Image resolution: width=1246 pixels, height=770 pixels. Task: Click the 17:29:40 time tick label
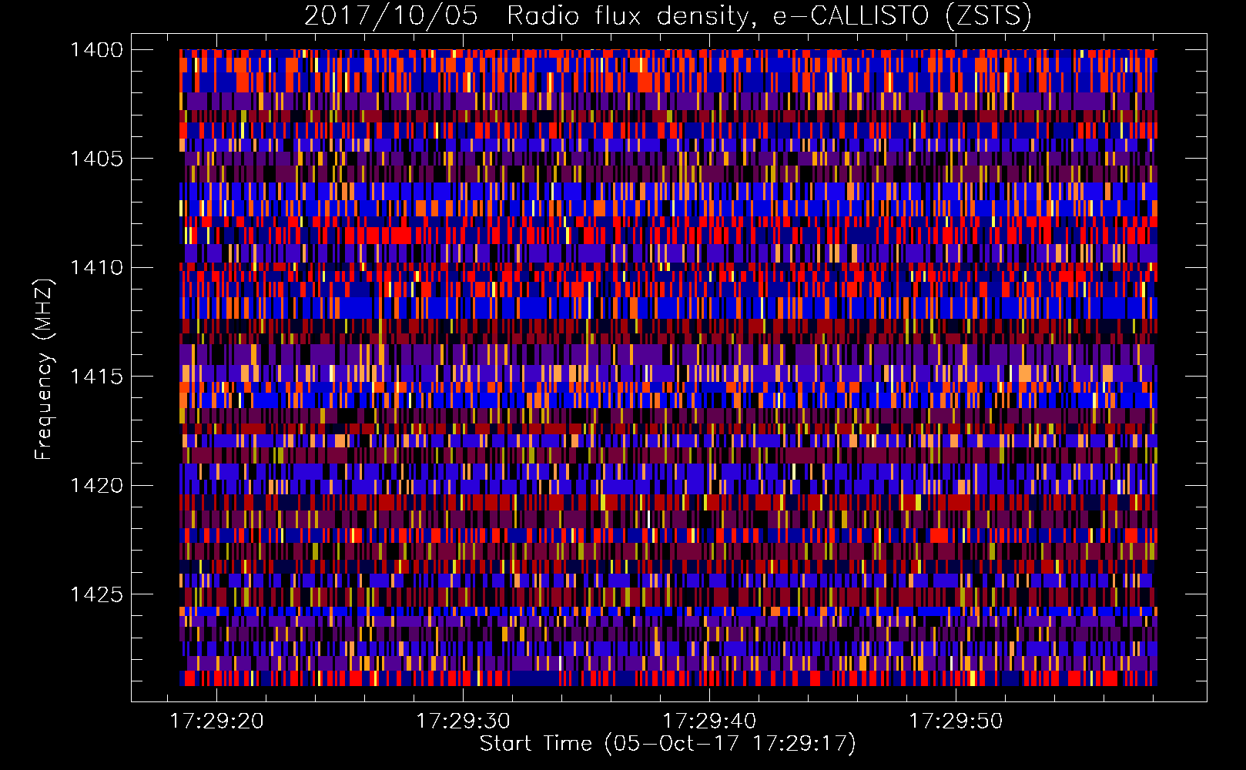(709, 721)
